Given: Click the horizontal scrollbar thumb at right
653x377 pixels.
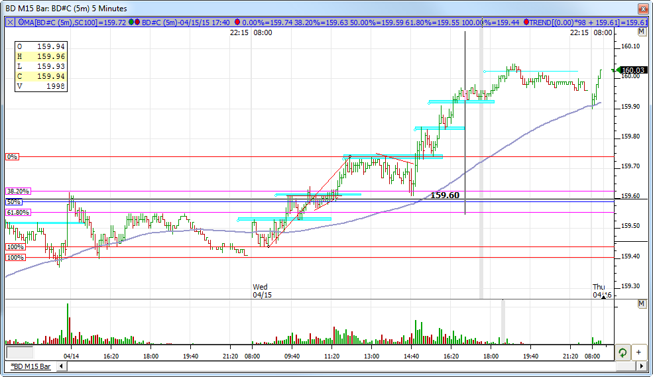Looking at the screenshot, I should click(x=626, y=366).
